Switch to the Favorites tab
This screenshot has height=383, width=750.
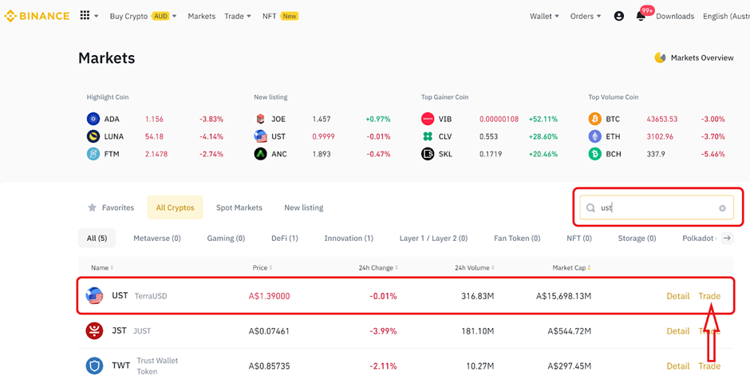[x=111, y=207]
